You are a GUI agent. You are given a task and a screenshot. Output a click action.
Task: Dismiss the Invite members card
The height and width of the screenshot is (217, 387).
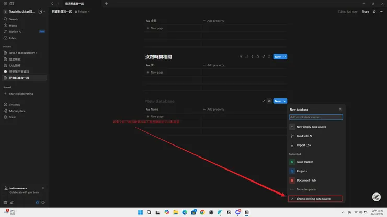pyautogui.click(x=43, y=188)
